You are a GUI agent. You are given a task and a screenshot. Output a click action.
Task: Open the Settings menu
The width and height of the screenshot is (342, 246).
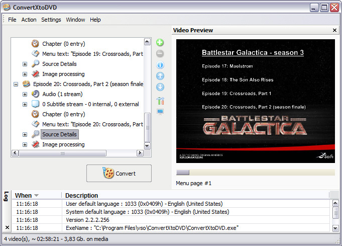click(x=51, y=20)
